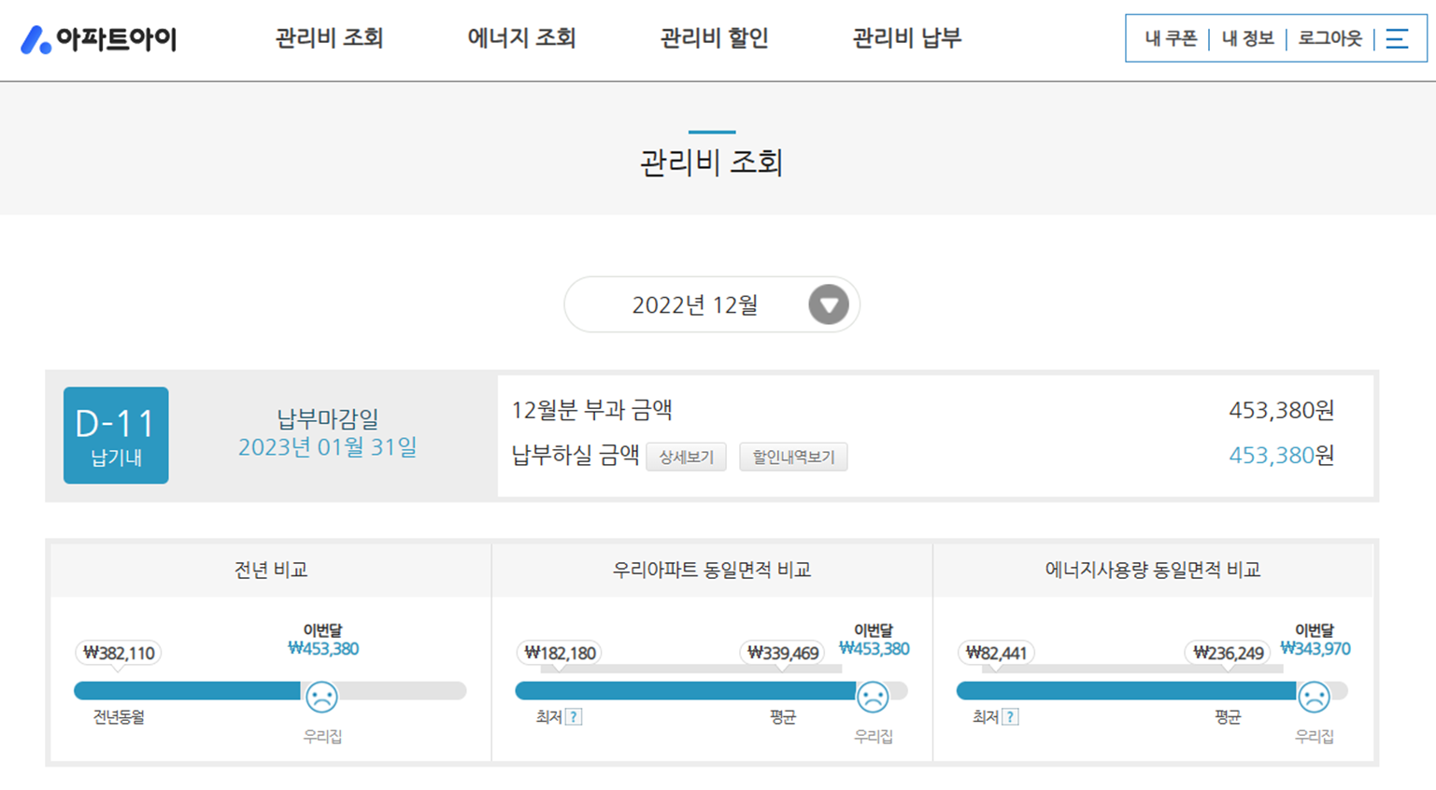Switch to the 관리비 할인 section
This screenshot has width=1436, height=790.
(x=715, y=38)
